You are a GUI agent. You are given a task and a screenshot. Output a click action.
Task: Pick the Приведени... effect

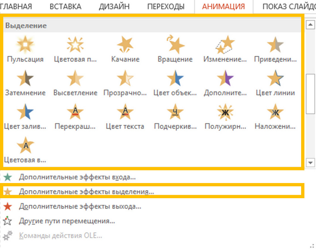point(275,50)
